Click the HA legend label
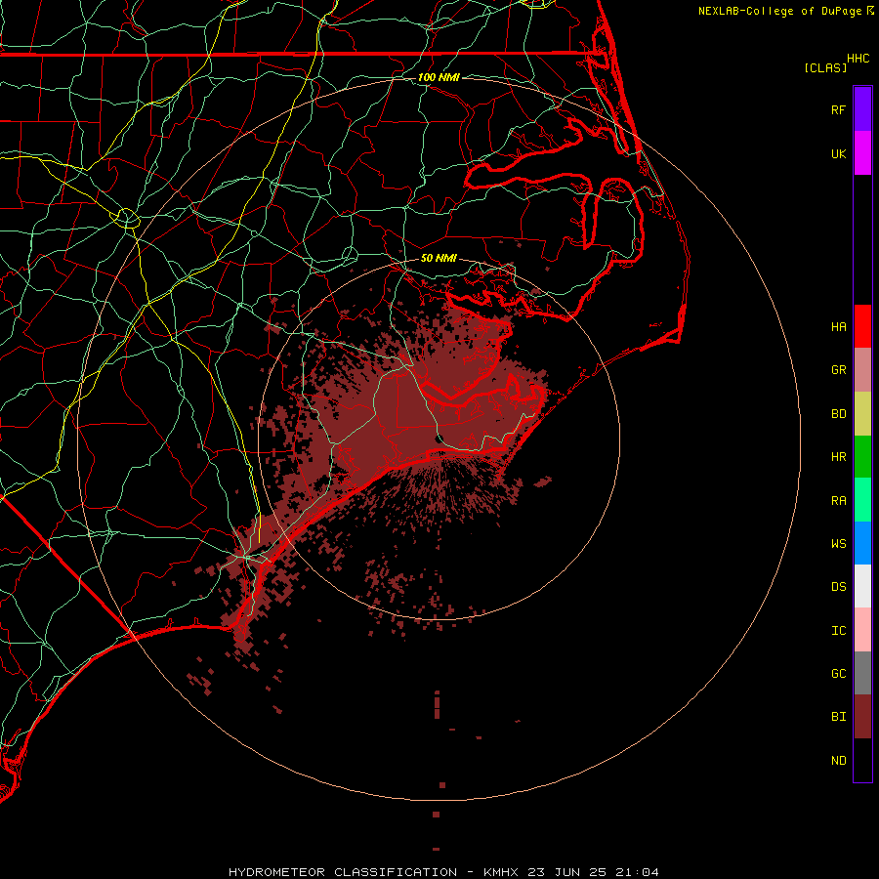The image size is (879, 879). pos(838,326)
